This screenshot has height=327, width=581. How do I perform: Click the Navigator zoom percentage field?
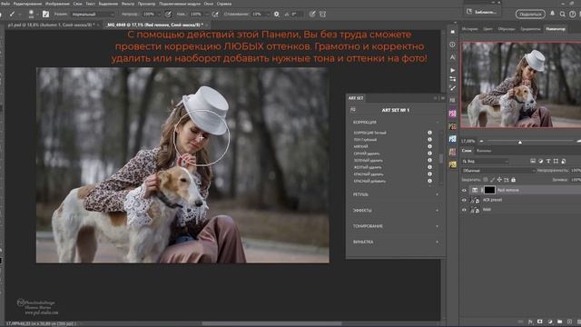click(468, 142)
